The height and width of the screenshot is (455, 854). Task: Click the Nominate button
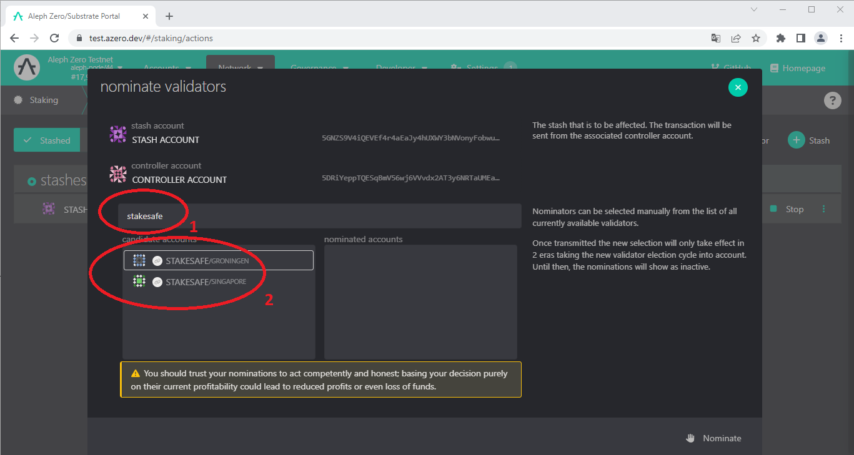[x=713, y=438]
